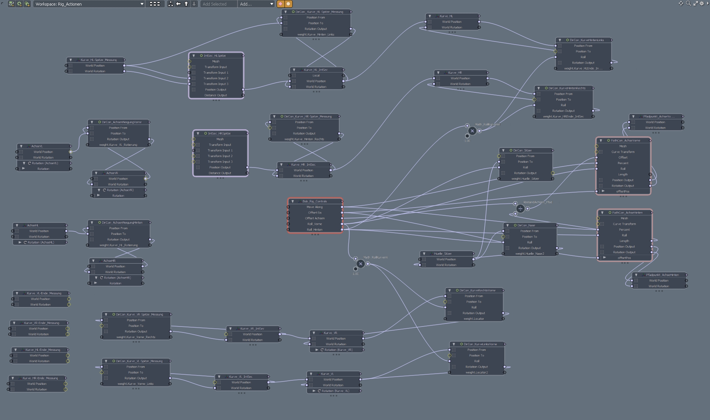Click the maximize viewport arrows icon

[695, 3]
